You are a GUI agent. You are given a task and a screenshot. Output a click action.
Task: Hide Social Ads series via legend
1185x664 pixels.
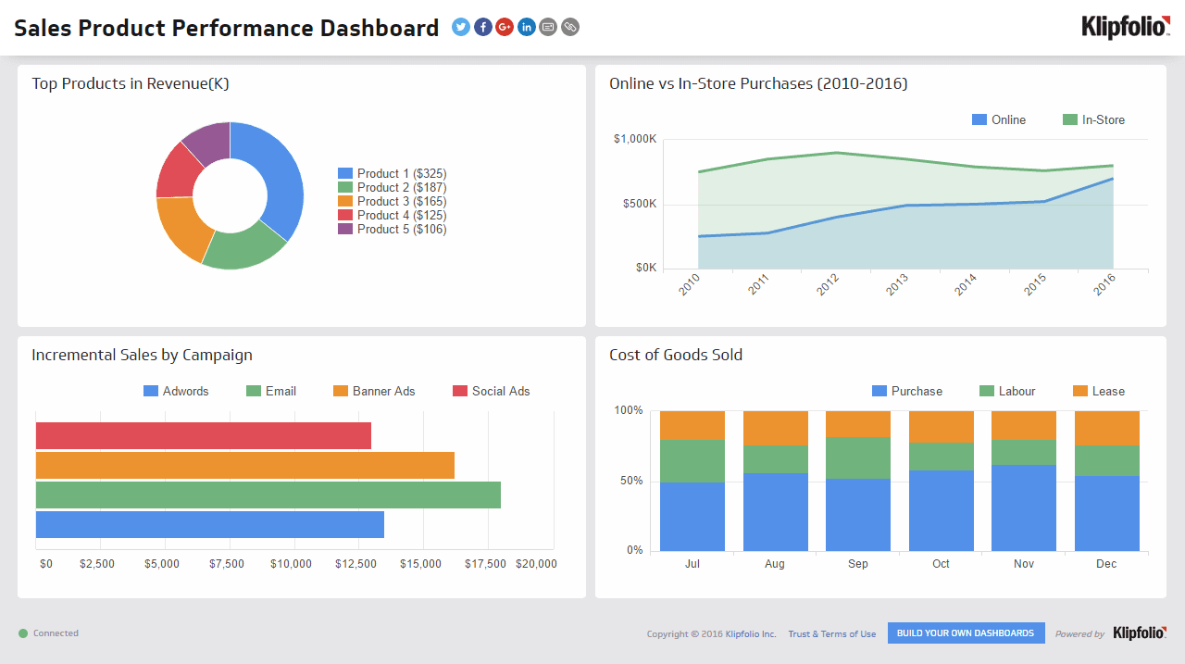click(x=491, y=391)
